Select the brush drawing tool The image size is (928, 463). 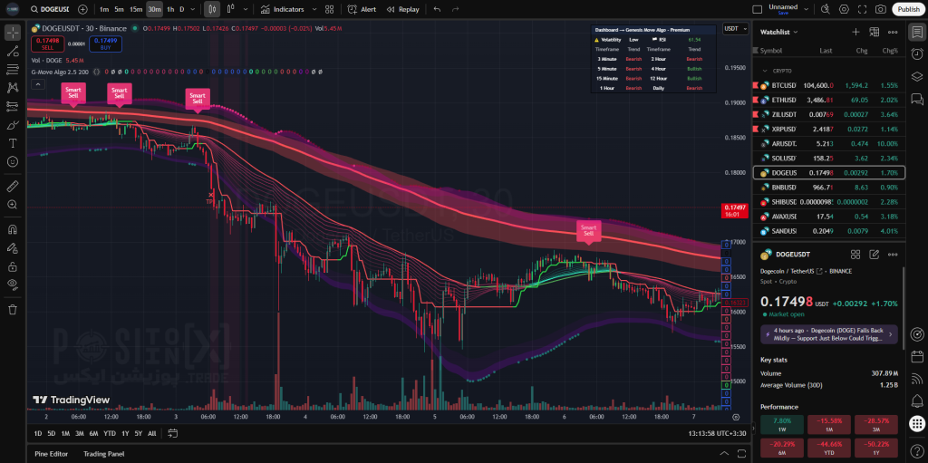point(13,125)
